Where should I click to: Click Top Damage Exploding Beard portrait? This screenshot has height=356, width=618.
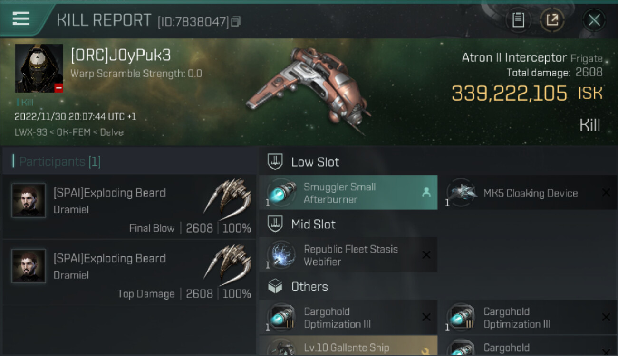(x=29, y=266)
